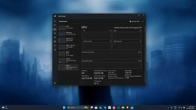Open the Details sidebar icon
Viewport: 196px width, 110px height.
[55, 46]
